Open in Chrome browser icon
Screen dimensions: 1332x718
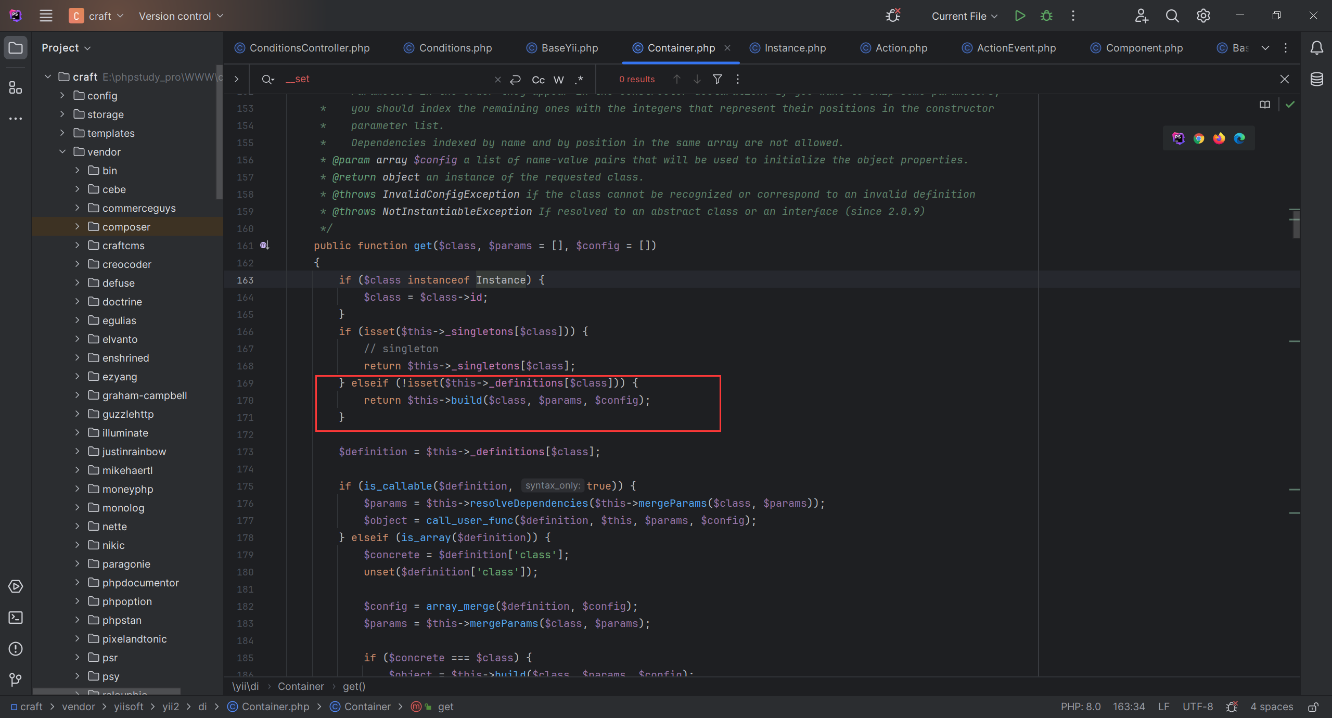click(1199, 138)
